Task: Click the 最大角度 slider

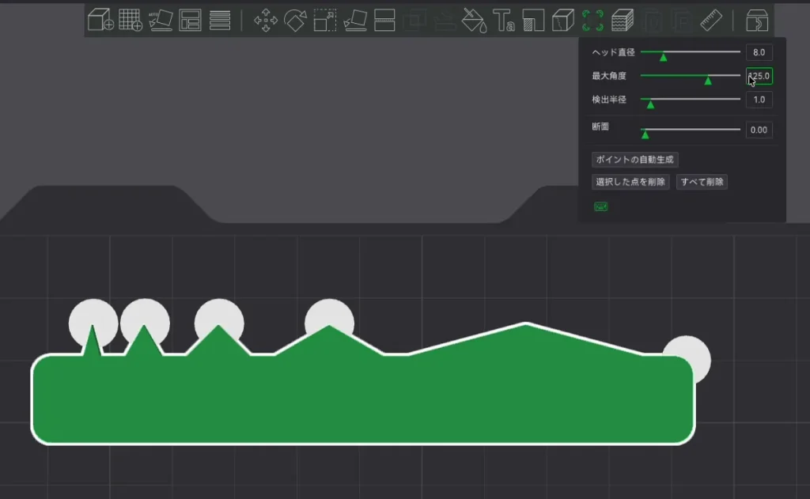Action: [x=690, y=77]
